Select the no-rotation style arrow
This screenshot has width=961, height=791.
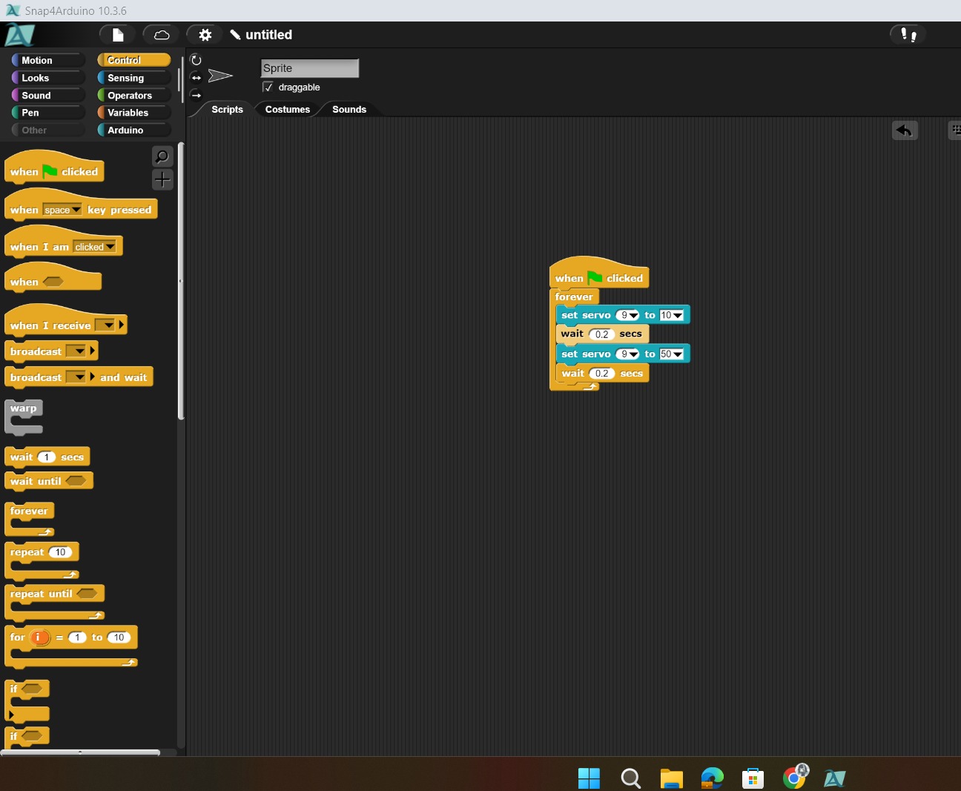[196, 95]
